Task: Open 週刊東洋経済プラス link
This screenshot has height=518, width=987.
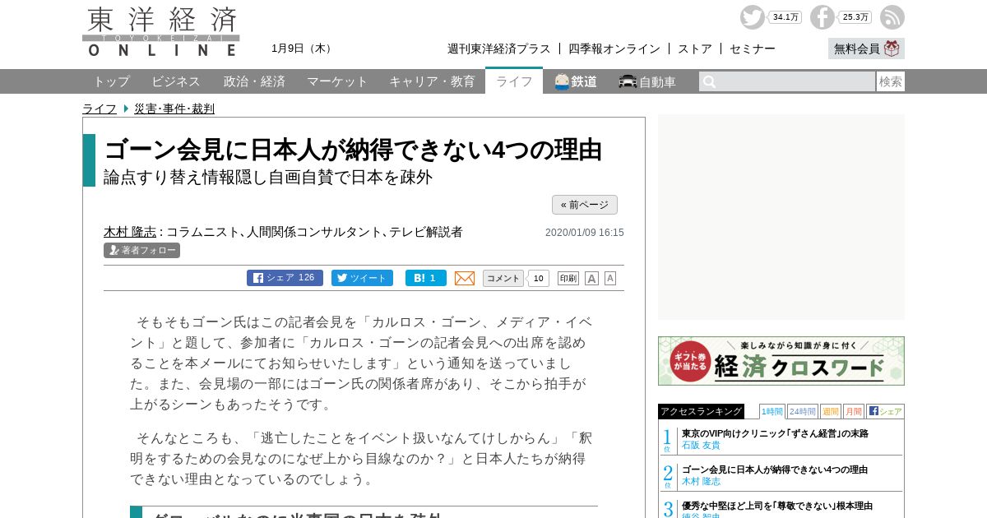Action: click(x=499, y=49)
